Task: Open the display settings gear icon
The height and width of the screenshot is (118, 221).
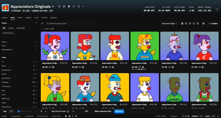Action: point(203,23)
